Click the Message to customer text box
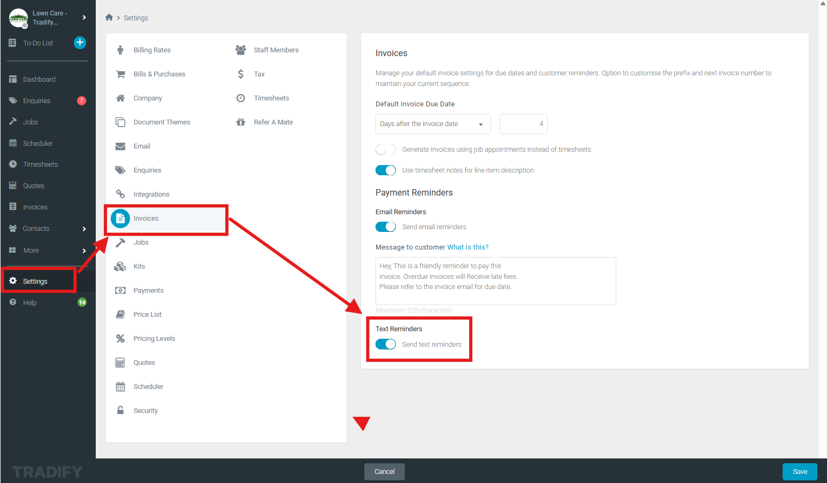 495,281
